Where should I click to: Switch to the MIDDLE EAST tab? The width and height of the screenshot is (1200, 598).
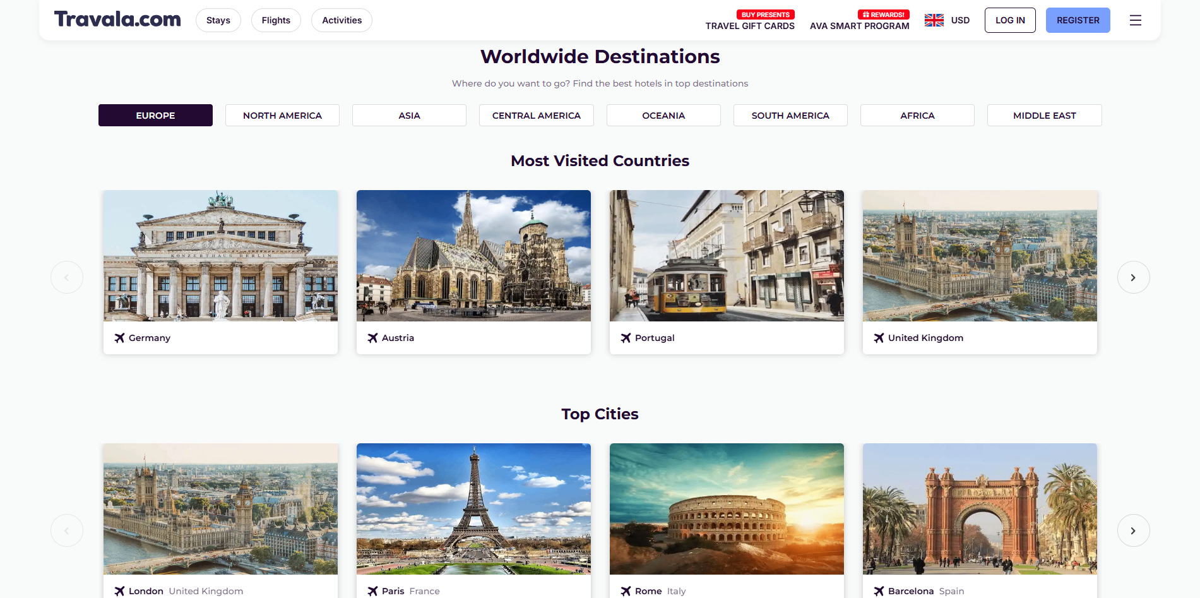[x=1044, y=115]
